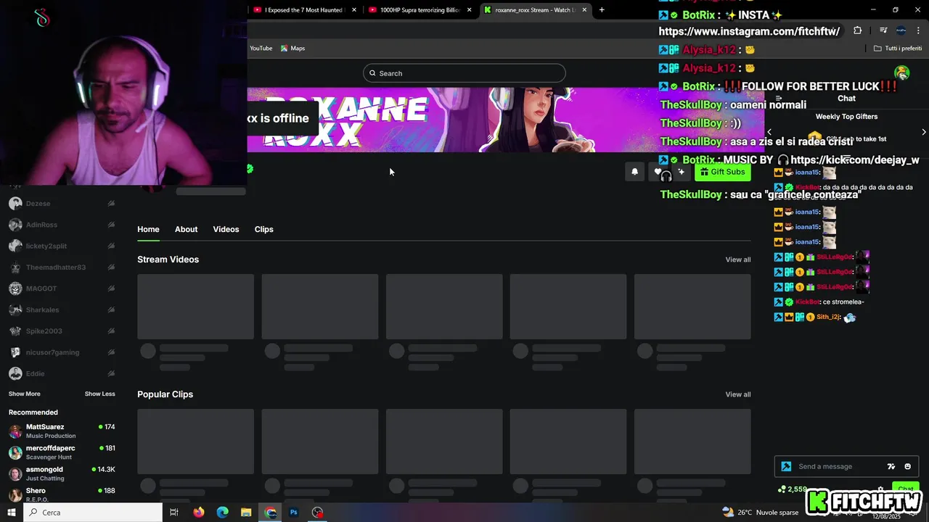Open Microsoft Edge from the taskbar
Image resolution: width=929 pixels, height=522 pixels.
[223, 513]
